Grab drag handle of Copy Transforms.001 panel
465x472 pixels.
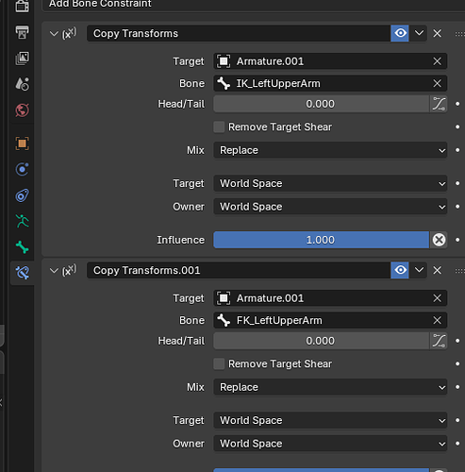coord(459,271)
